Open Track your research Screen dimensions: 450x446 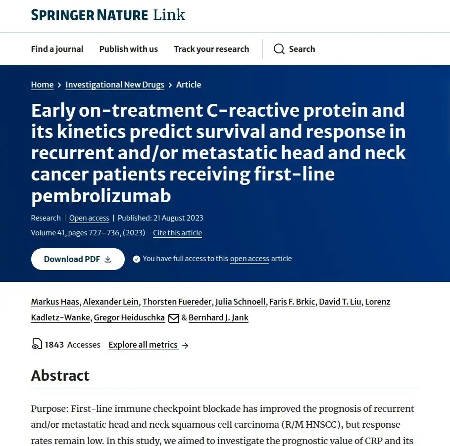click(x=211, y=49)
